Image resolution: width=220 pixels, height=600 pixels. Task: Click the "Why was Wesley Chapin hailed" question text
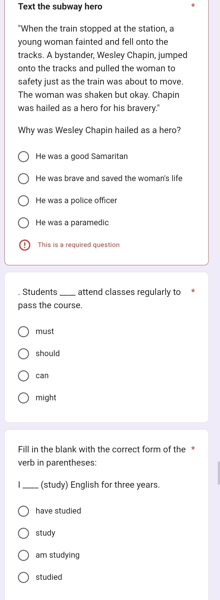99,130
